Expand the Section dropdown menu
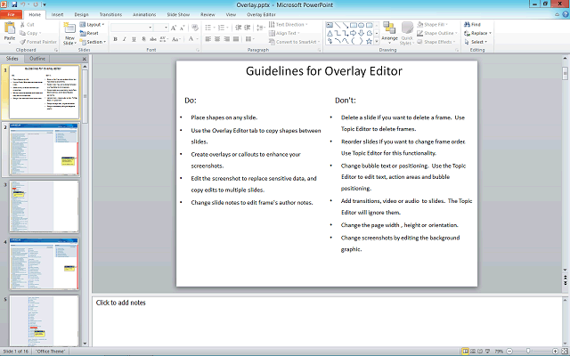570x356 pixels. click(94, 42)
